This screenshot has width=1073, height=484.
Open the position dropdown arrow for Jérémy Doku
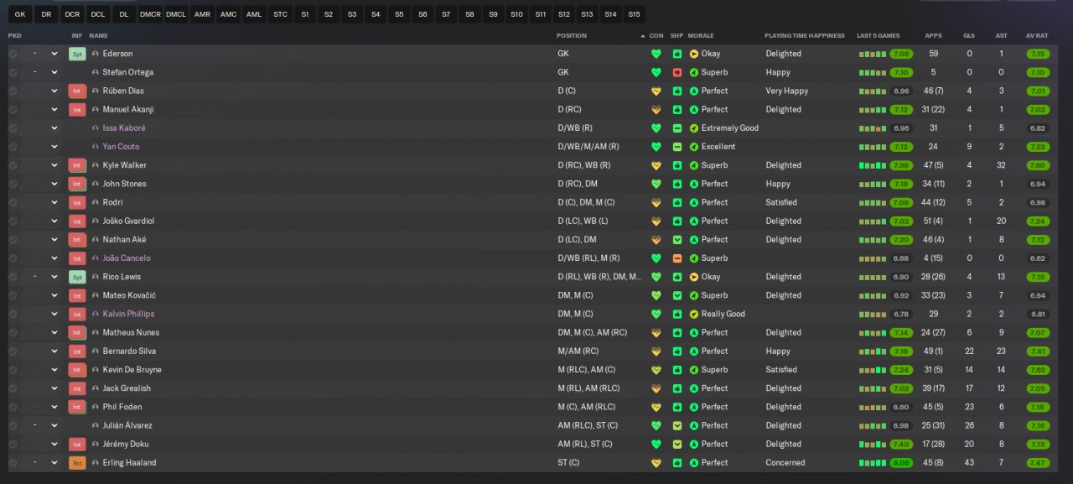tap(54, 445)
